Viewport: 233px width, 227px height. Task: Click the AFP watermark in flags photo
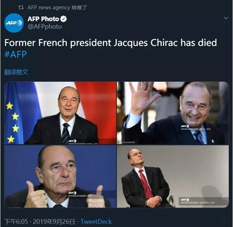(x=72, y=141)
